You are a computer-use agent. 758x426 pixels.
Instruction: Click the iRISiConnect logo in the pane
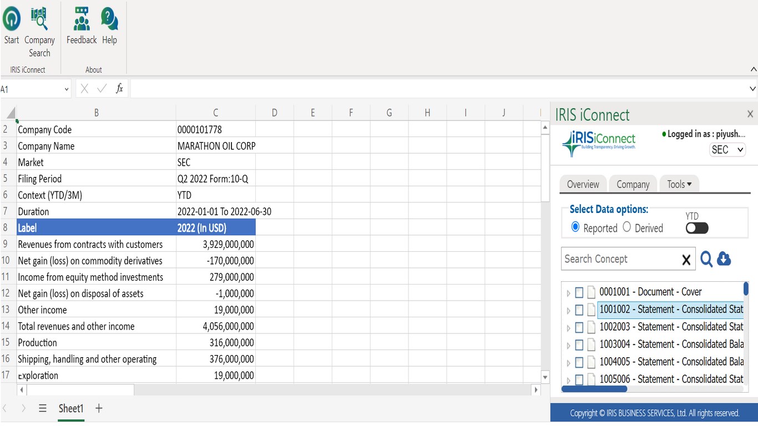599,143
